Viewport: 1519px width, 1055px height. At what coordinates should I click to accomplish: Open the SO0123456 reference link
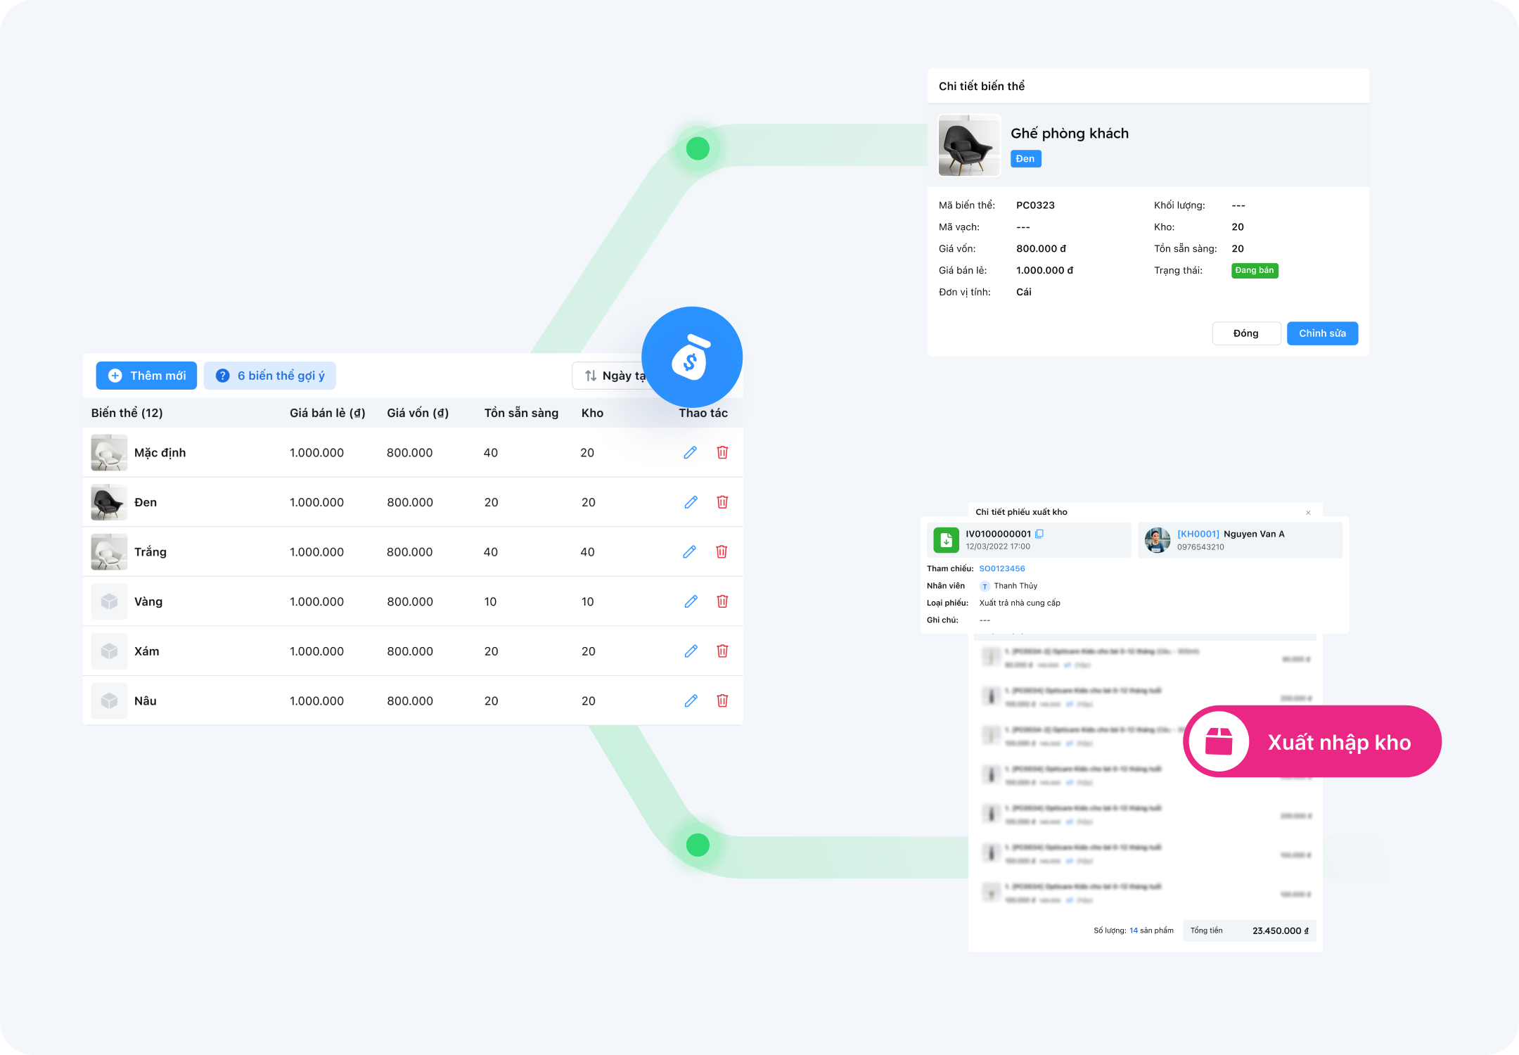click(1001, 568)
